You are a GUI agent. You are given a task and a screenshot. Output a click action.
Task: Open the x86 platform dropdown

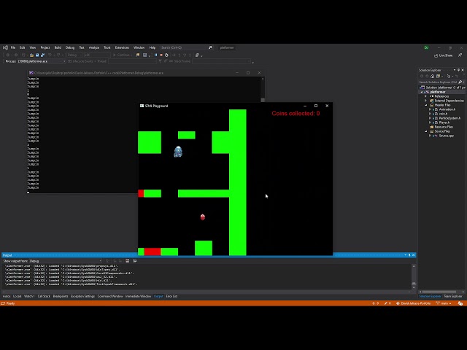pos(97,55)
